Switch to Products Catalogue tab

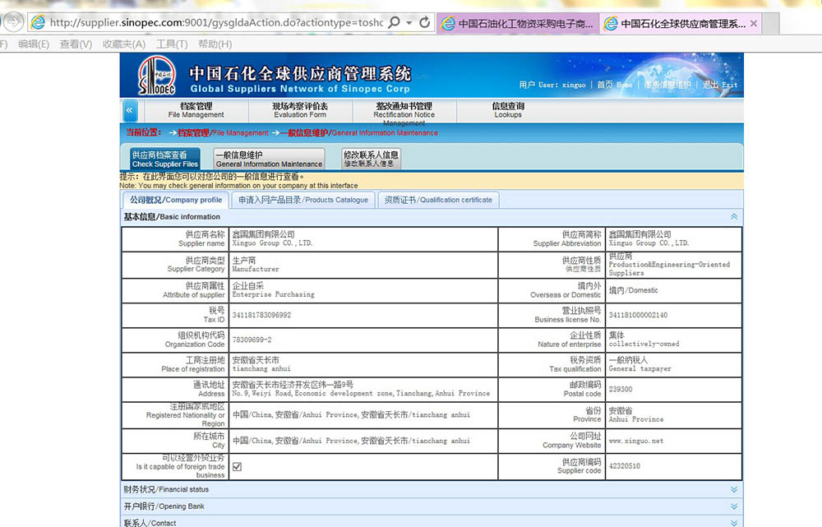click(x=302, y=200)
